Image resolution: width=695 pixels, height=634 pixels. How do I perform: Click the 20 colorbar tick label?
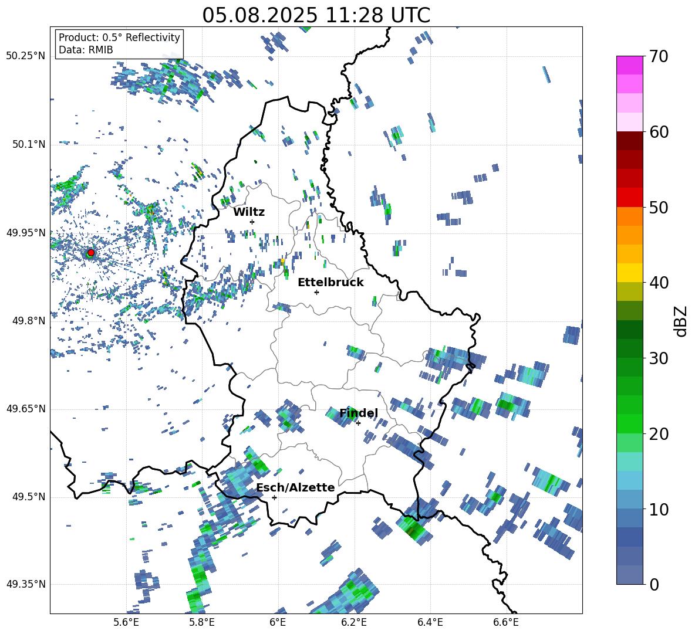pyautogui.click(x=659, y=434)
